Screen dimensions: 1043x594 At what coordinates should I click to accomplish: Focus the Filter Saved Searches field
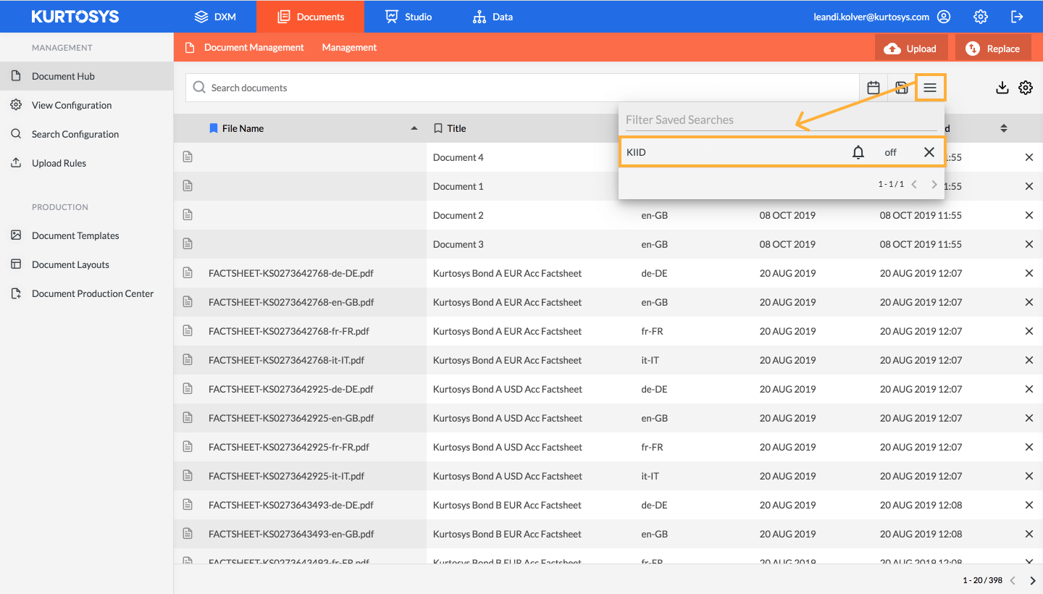[782, 120]
